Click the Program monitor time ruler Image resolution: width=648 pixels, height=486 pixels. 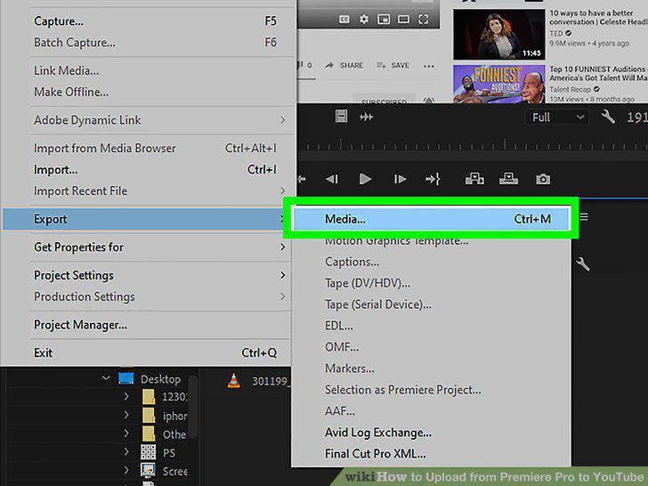pos(473,144)
